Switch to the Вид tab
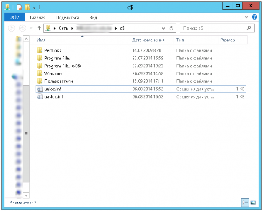The image size is (263, 211). point(93,18)
